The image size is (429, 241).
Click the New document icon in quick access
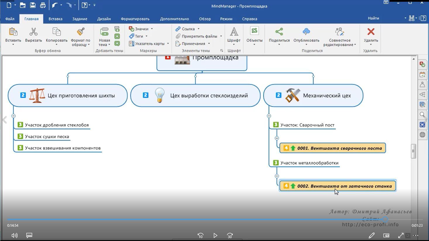pyautogui.click(x=9, y=5)
